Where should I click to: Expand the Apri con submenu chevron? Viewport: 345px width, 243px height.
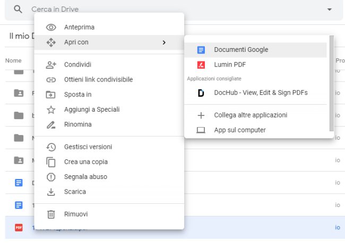[164, 42]
